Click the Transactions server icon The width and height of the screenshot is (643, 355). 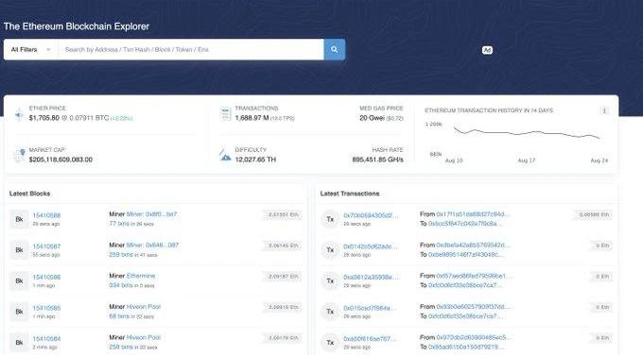pos(226,113)
